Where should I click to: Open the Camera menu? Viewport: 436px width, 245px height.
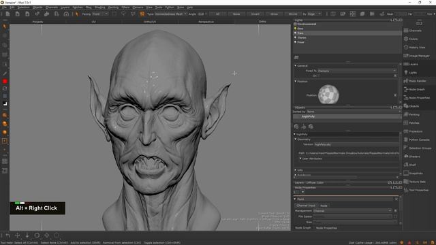[x=138, y=7]
